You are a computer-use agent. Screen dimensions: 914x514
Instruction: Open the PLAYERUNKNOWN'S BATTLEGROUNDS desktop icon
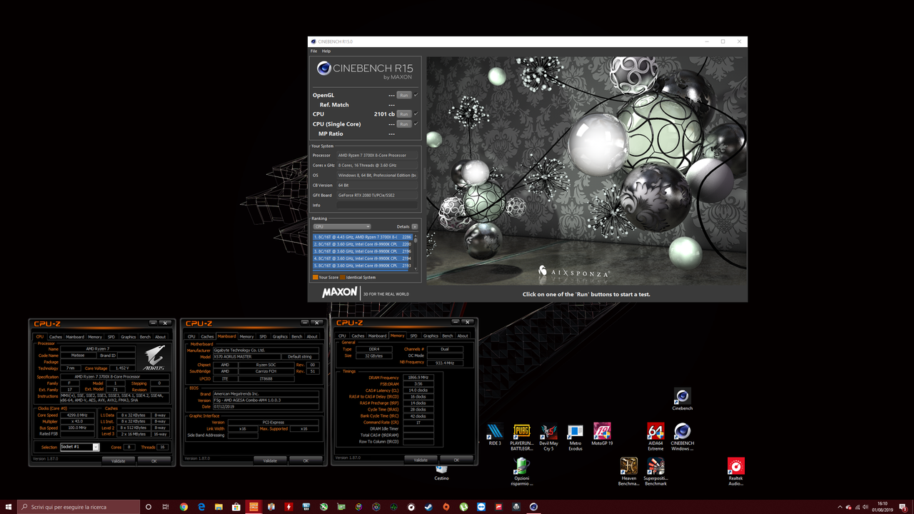tap(522, 437)
